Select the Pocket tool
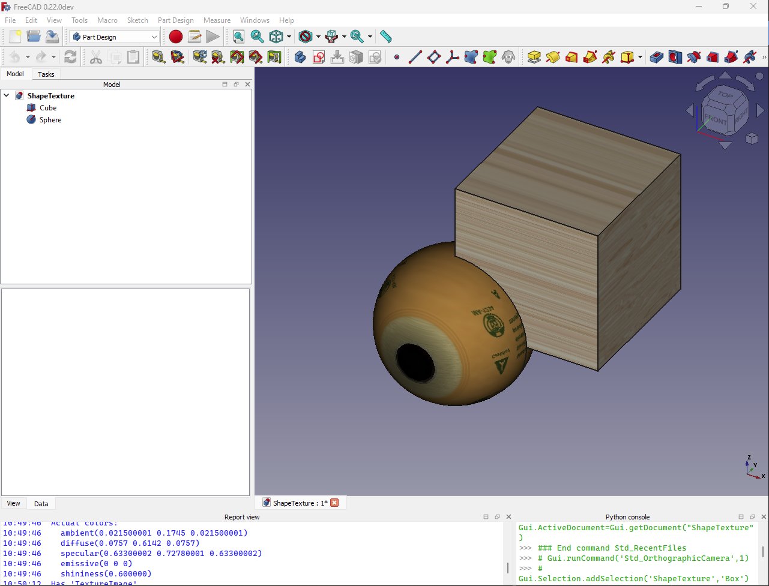 pyautogui.click(x=658, y=57)
